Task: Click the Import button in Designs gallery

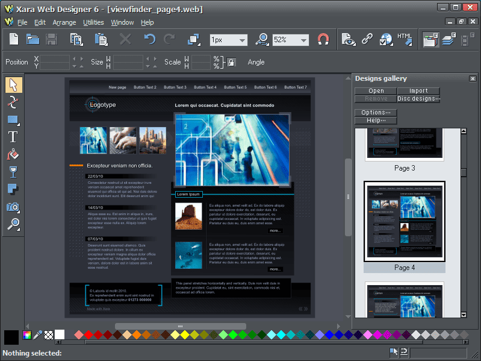Action: (x=418, y=91)
